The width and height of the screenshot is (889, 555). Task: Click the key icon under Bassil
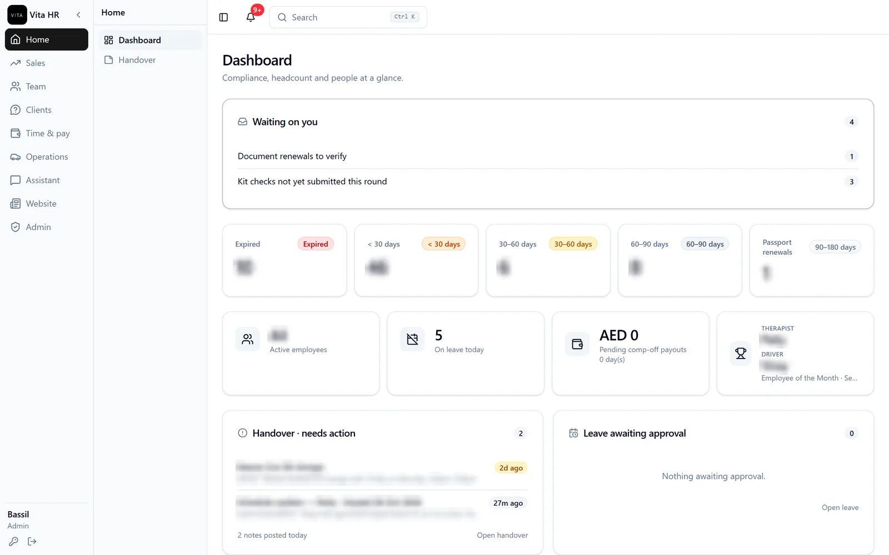point(14,541)
